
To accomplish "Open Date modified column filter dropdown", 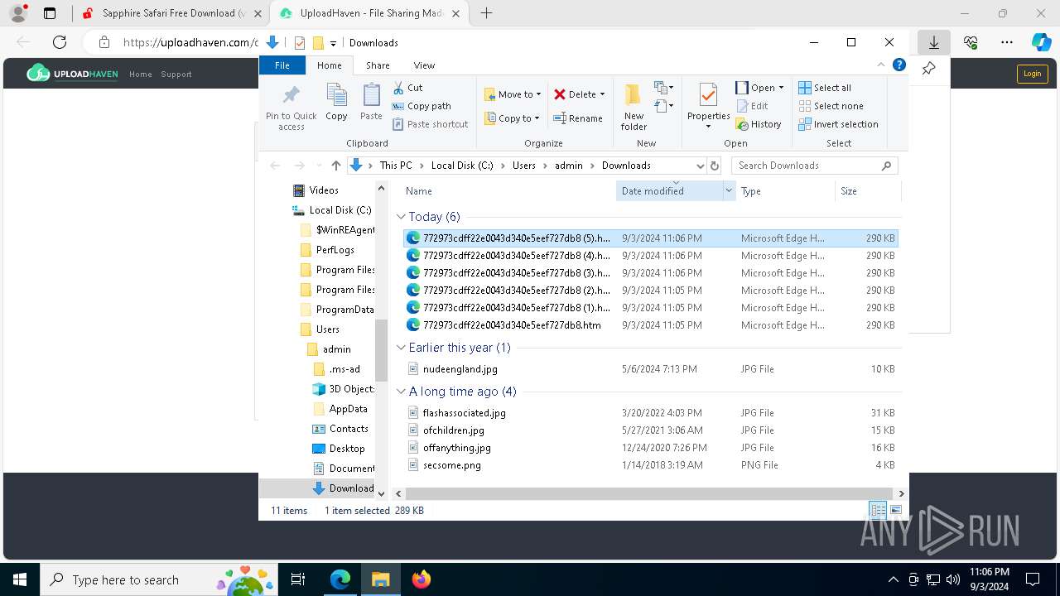I will pos(729,191).
